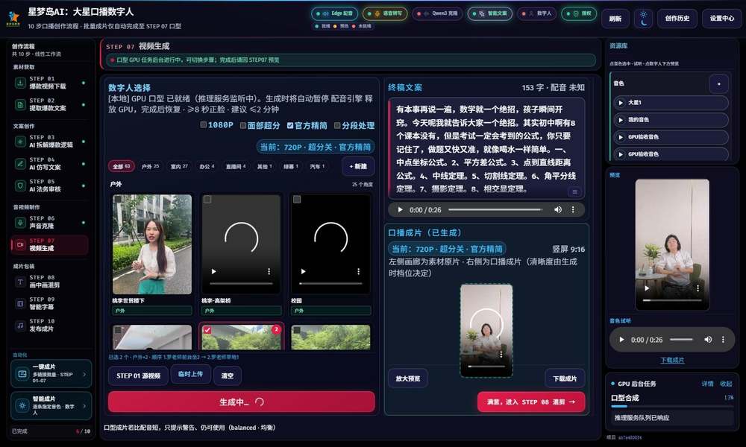Open STEP 05 AI法务审核 step
746x447 pixels.
coord(50,186)
